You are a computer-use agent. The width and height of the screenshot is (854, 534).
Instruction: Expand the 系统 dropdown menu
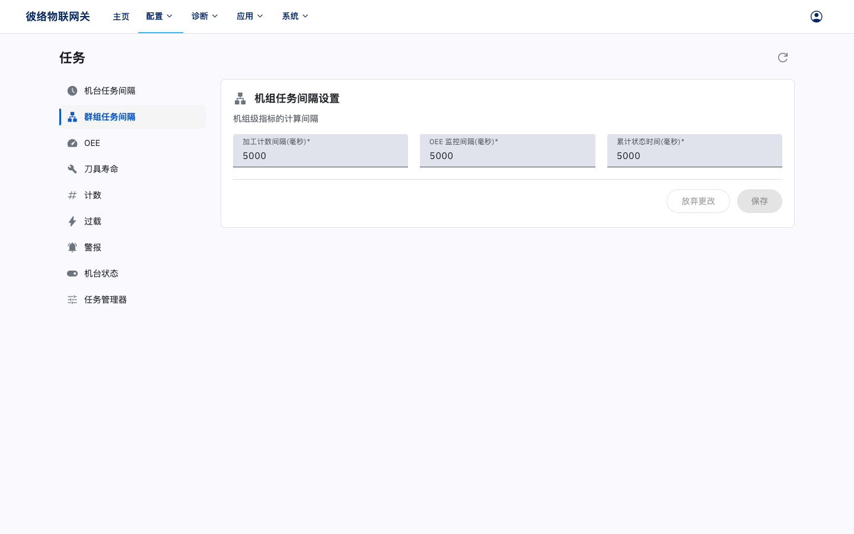(x=296, y=17)
